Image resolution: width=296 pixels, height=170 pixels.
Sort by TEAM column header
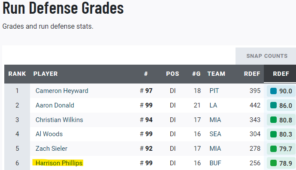(x=216, y=74)
